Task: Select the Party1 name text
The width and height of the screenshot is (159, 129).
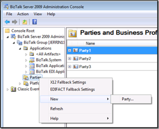Action: coord(85,51)
